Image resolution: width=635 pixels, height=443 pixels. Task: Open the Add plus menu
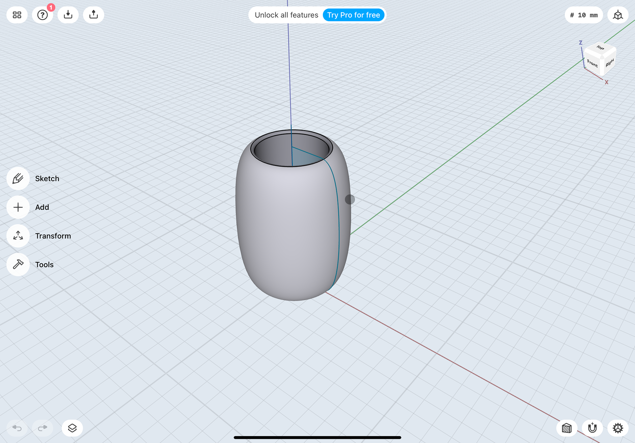18,207
